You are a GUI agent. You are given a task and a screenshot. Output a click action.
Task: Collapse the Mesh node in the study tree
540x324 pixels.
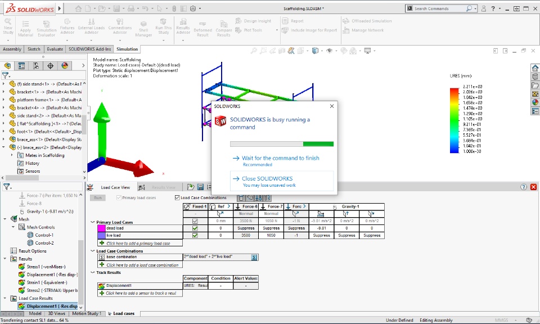tap(5, 219)
